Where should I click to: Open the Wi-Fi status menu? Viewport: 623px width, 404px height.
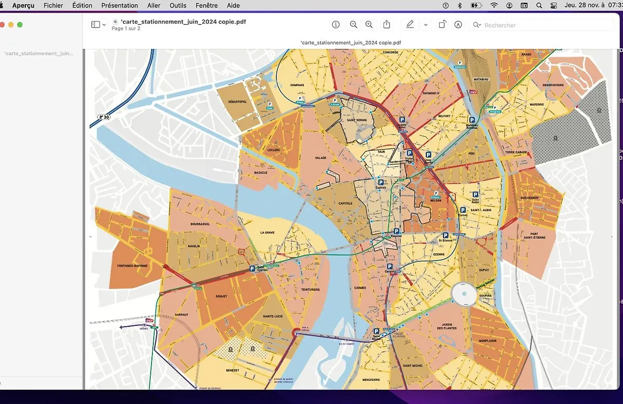coord(494,6)
